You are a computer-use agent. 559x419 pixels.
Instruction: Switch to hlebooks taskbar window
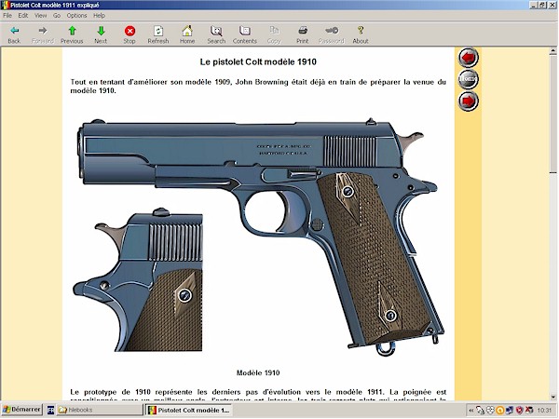100,410
